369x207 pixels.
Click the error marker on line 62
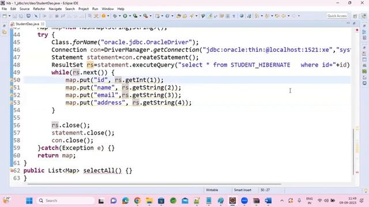click(x=12, y=171)
